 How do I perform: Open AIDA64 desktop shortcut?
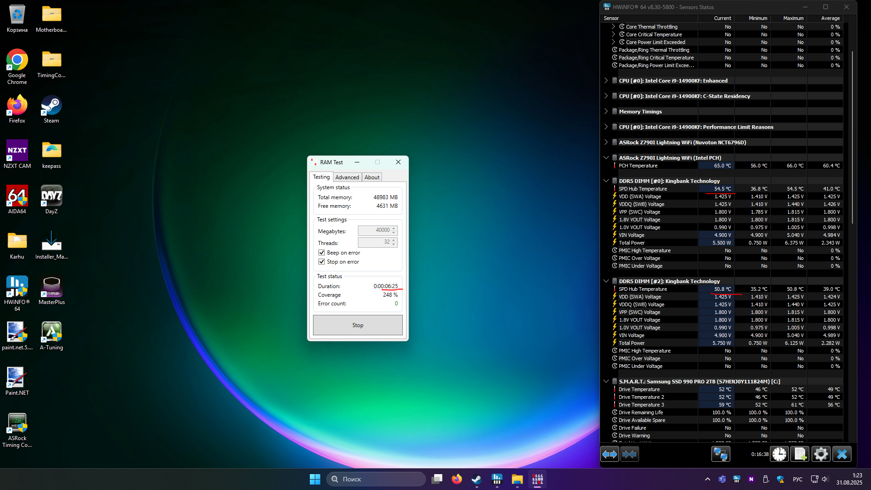tap(17, 200)
